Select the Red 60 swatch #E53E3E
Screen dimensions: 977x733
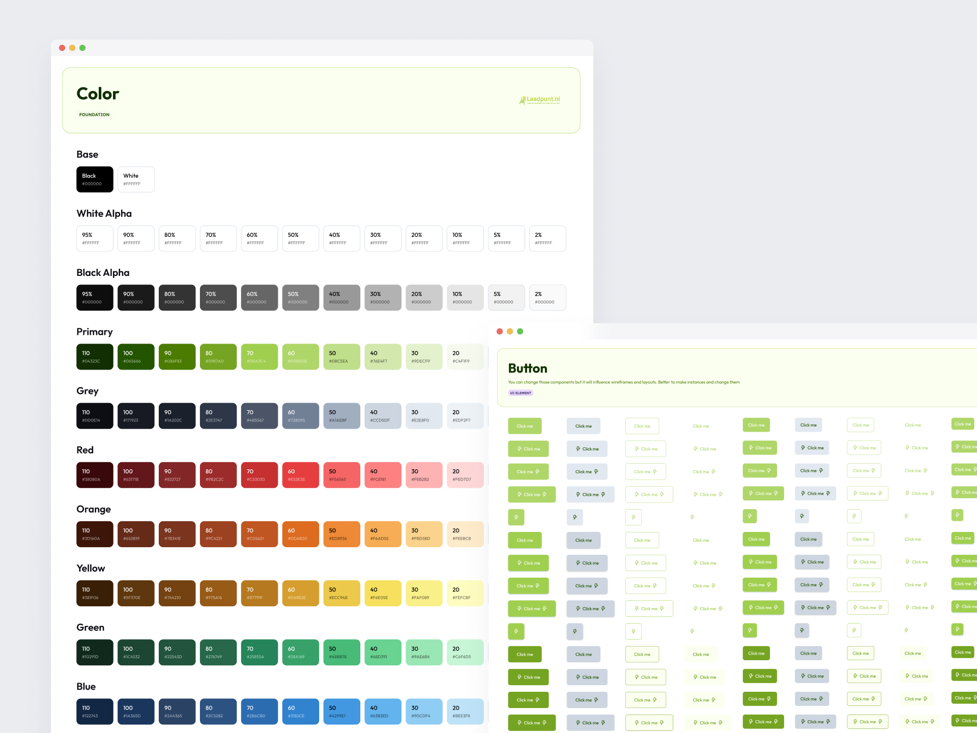(300, 475)
